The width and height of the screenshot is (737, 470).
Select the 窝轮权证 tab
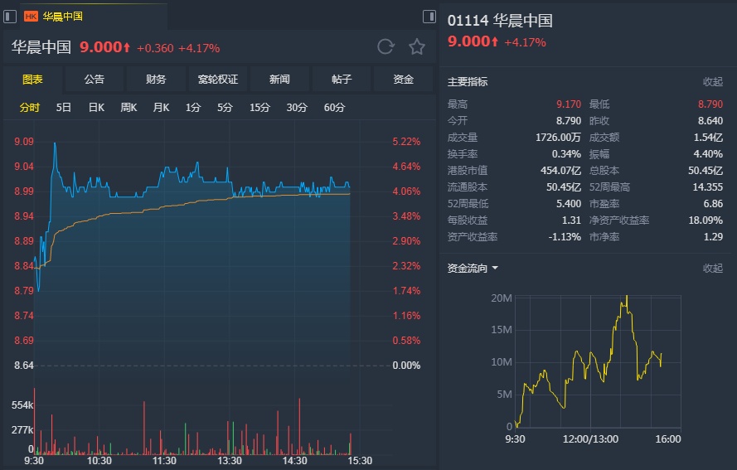218,80
